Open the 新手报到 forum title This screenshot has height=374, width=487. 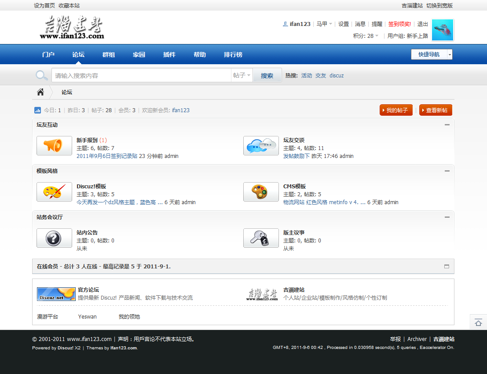click(x=87, y=140)
